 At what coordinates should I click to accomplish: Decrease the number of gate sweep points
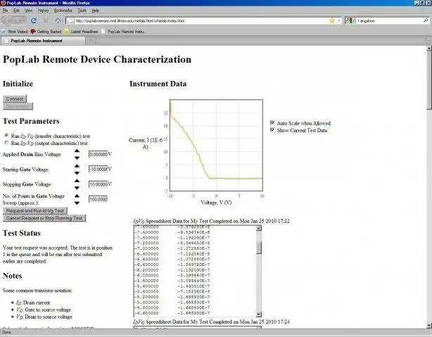click(x=77, y=203)
